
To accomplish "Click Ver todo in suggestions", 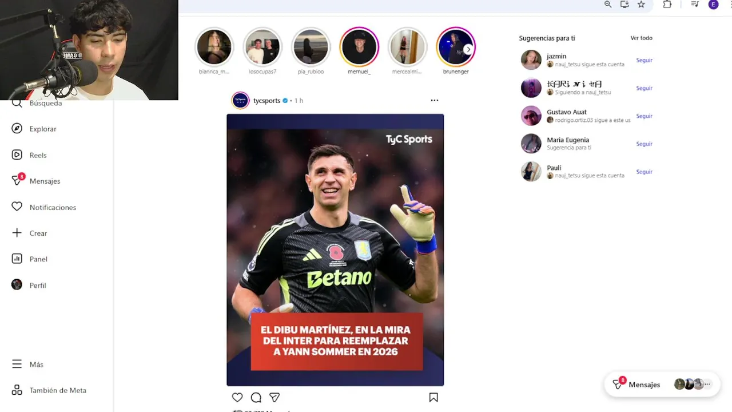I will coord(641,38).
